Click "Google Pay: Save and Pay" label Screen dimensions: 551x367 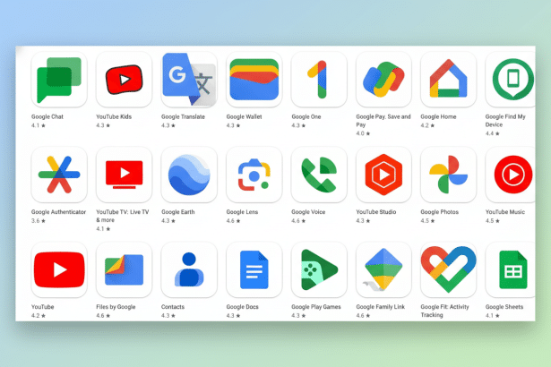click(383, 121)
